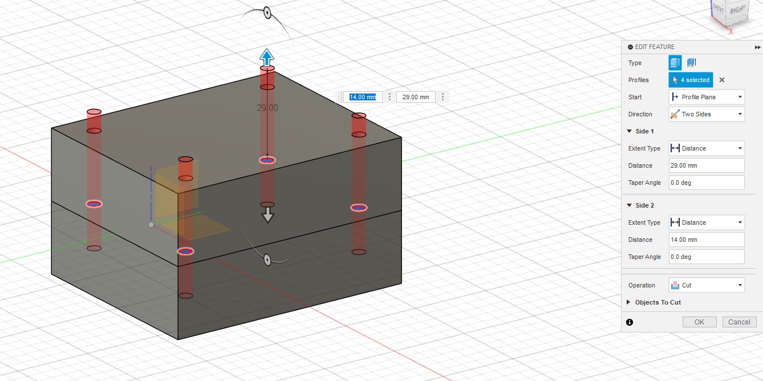Click the 'EDIT FEATURE' dialog title
This screenshot has width=763, height=381.
click(655, 47)
